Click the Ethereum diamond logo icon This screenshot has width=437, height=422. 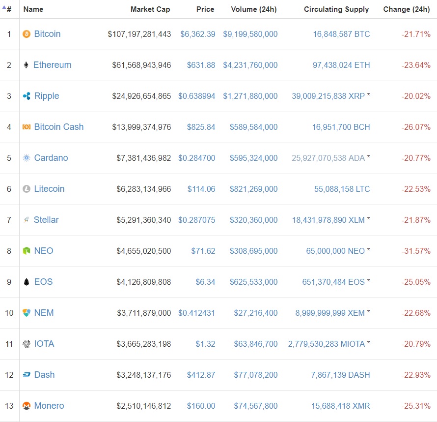pos(26,65)
